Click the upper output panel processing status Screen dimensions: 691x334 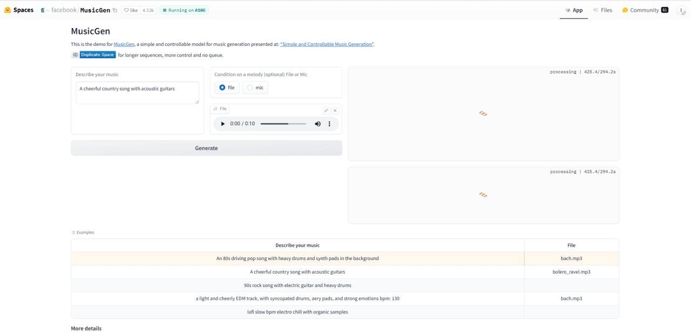pyautogui.click(x=582, y=72)
